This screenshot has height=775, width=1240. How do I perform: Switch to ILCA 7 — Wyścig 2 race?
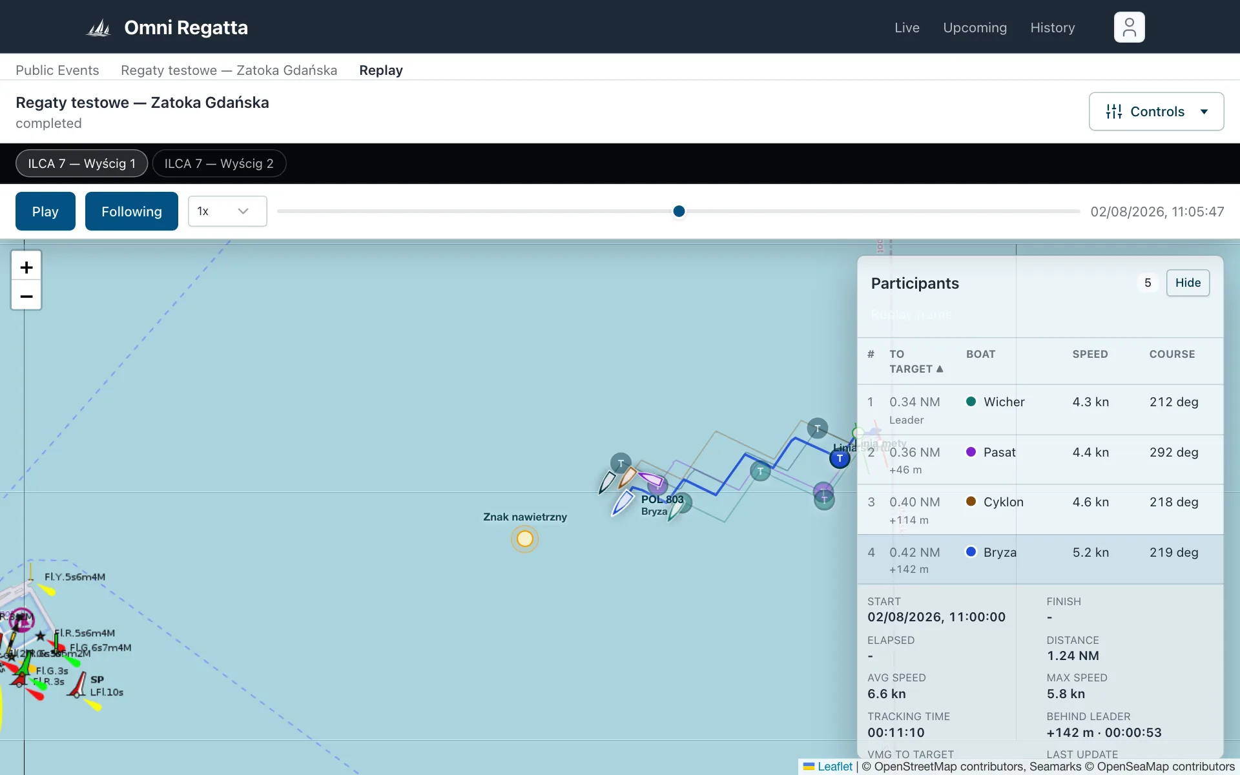219,163
